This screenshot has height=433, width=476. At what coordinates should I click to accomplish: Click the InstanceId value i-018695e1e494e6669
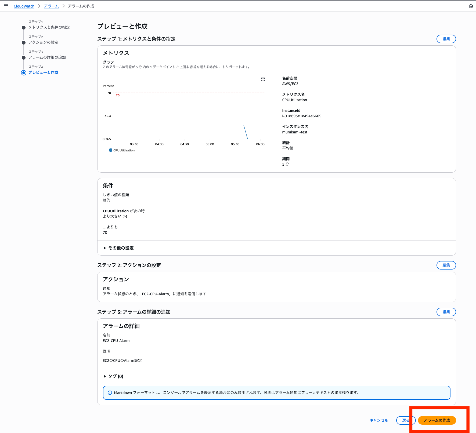pos(302,116)
